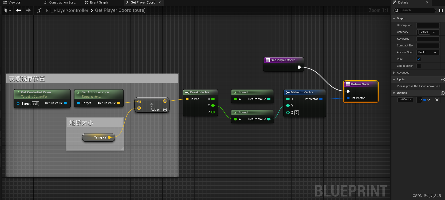The width and height of the screenshot is (445, 200).
Task: Click the Int Vector input pin on Return Node
Action: click(x=348, y=98)
